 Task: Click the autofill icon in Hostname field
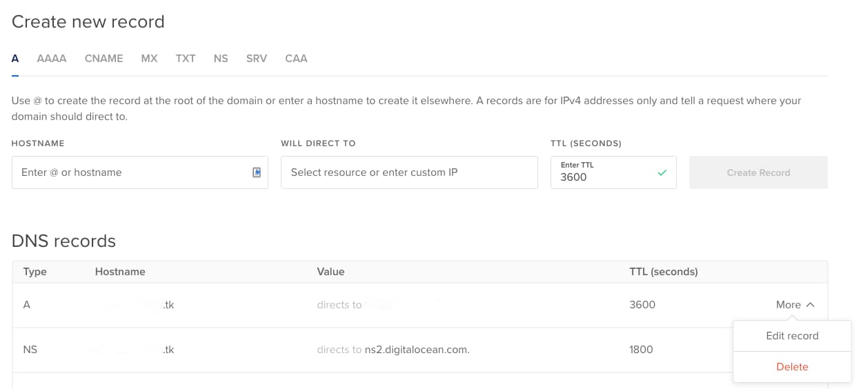tap(257, 172)
